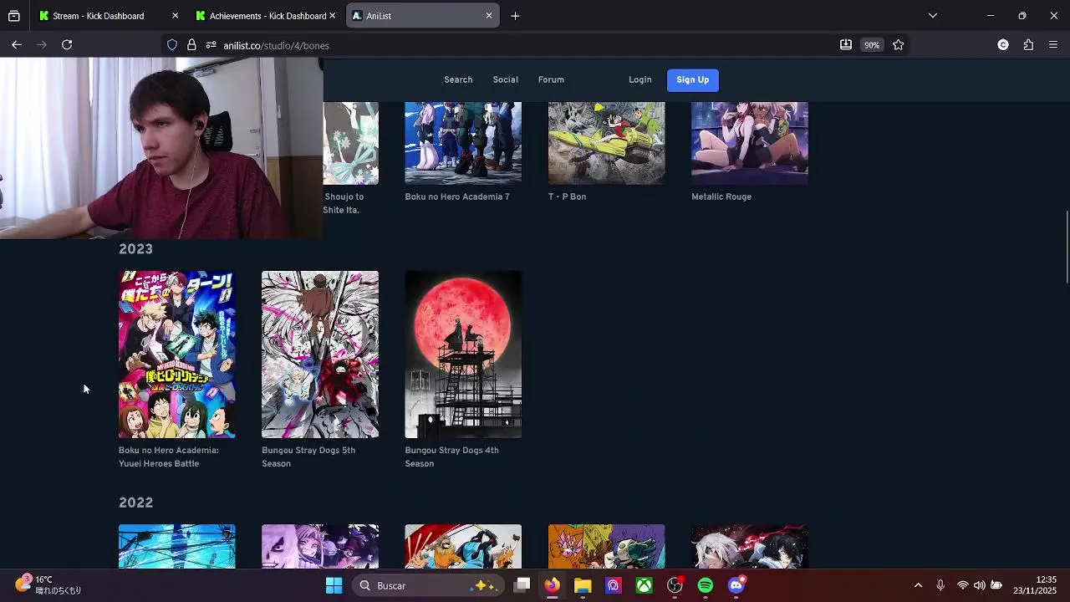The image size is (1070, 602).
Task: Click the Sign Up button
Action: (693, 80)
